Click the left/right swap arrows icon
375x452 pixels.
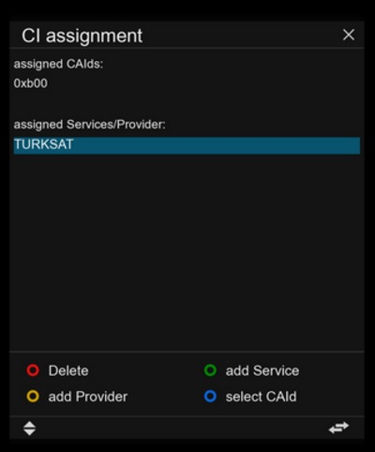(338, 428)
